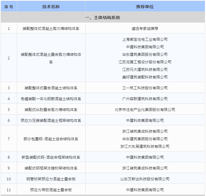Select 美好建筑装配科技有限公司 entry

point(145,77)
